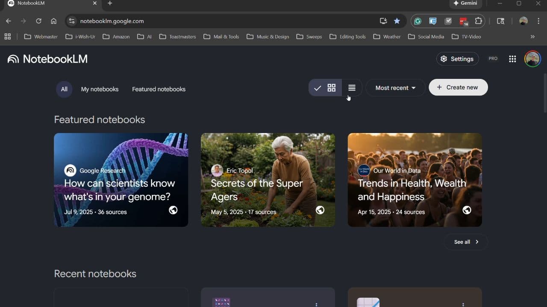Select the grid view layout

(332, 88)
